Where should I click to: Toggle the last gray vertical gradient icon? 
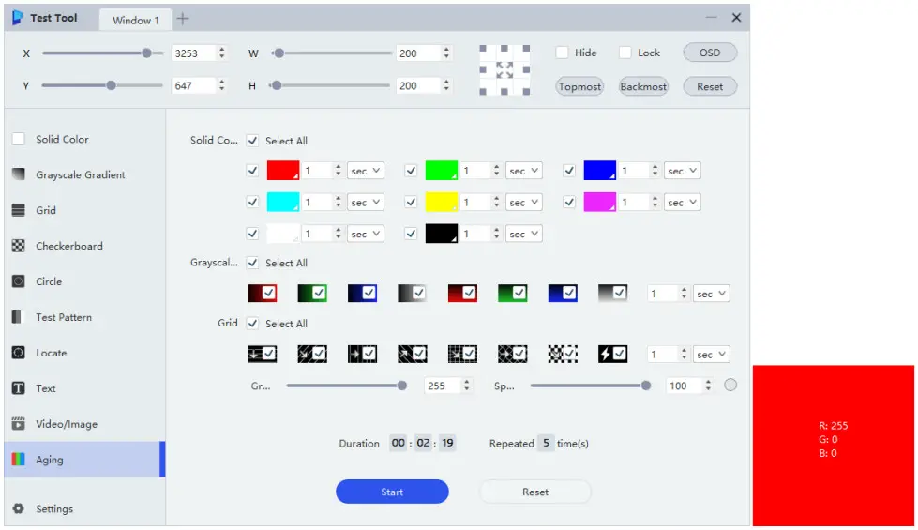point(613,293)
